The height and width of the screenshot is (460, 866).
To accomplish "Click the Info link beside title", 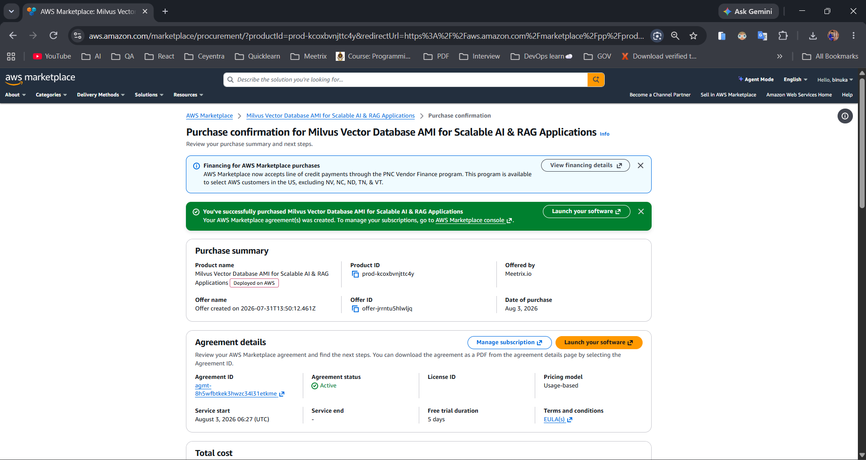I will click(x=604, y=134).
